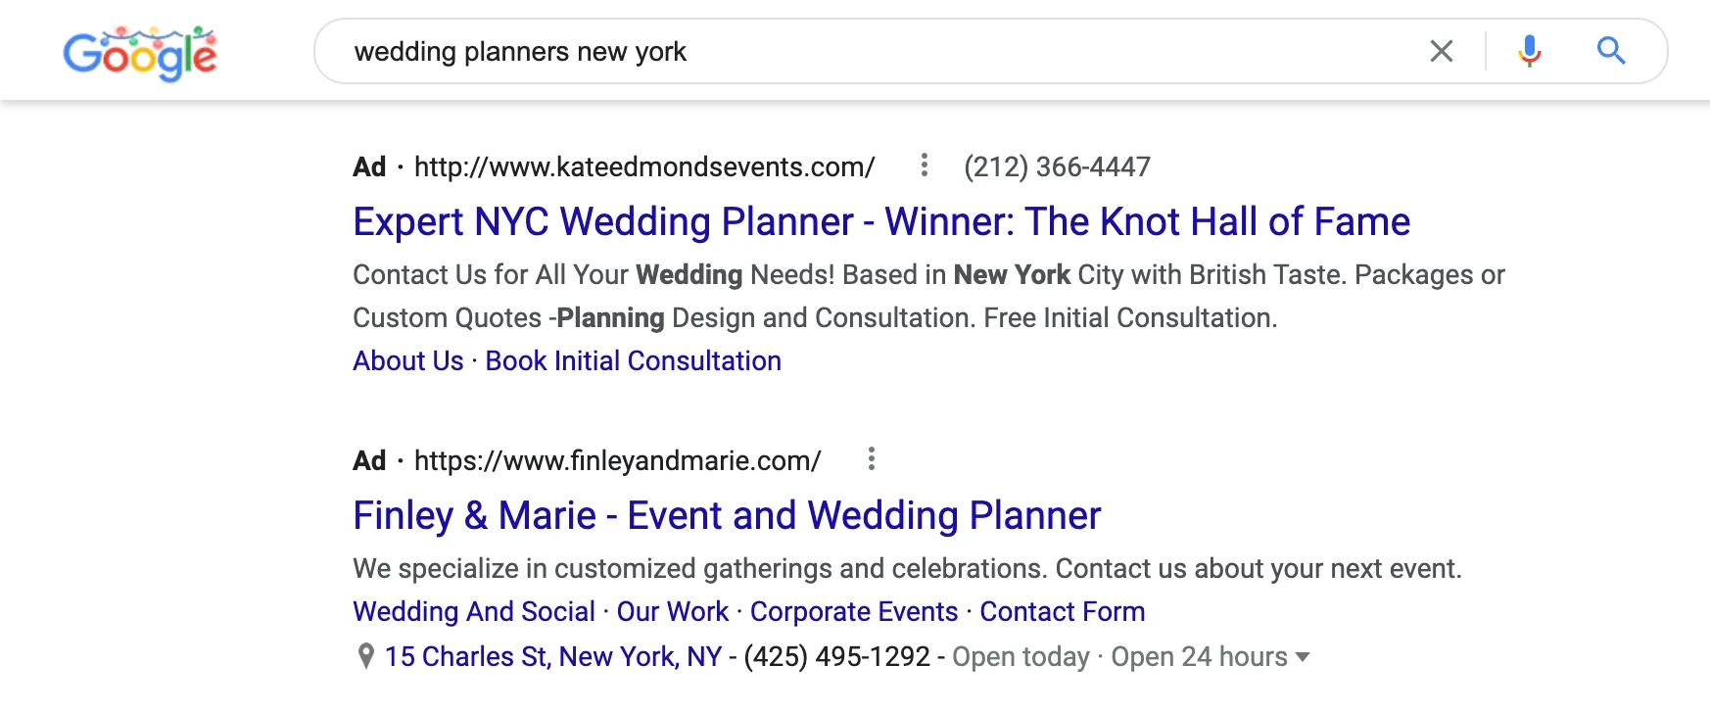The image size is (1710, 713).
Task: Expand the Open 24 hours dropdown
Action: click(x=1302, y=657)
